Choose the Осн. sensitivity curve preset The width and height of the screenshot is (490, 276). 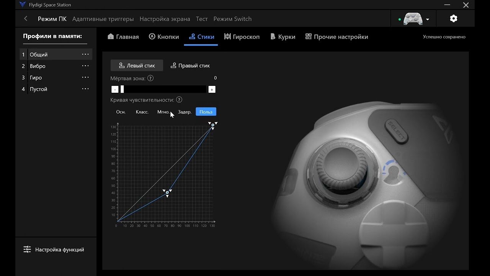(x=121, y=112)
